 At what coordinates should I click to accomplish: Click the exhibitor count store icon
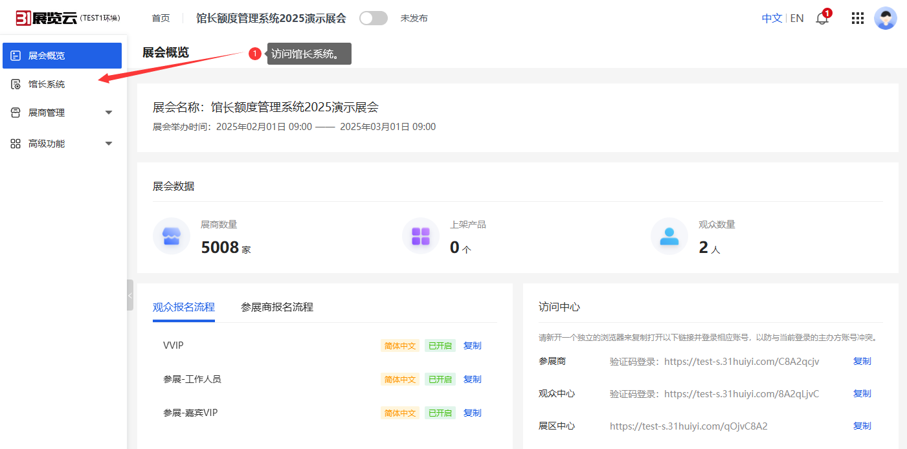172,236
